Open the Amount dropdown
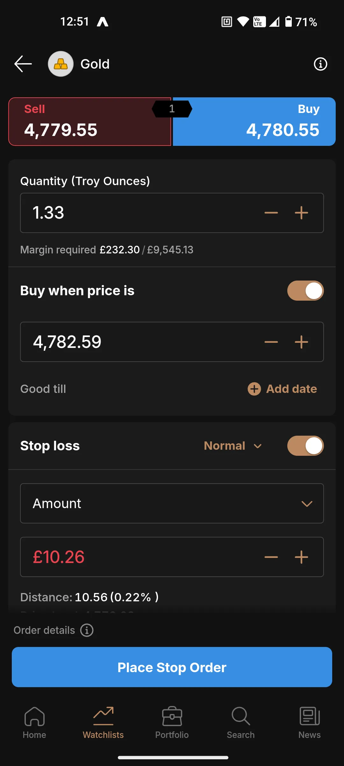 [x=172, y=503]
